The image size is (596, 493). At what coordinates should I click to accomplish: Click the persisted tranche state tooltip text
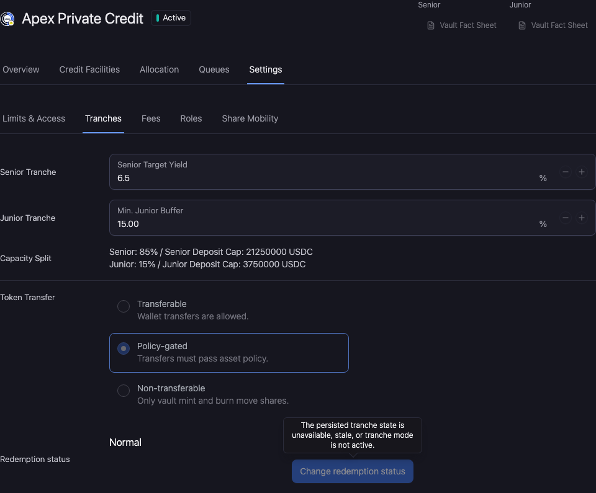[353, 435]
